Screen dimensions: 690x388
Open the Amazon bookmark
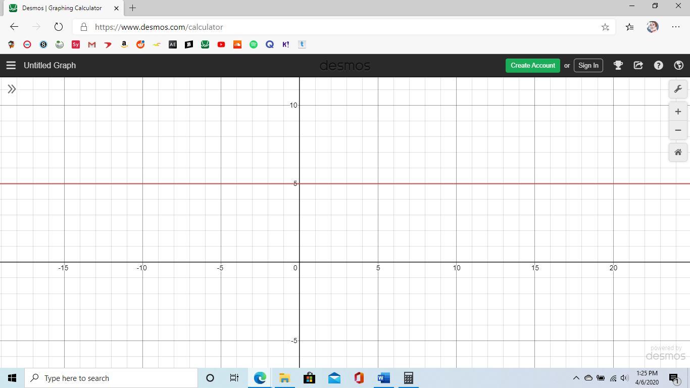coord(124,44)
